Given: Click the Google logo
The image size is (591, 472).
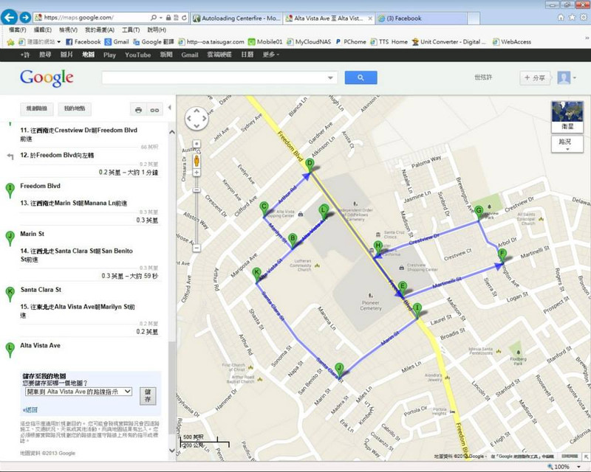Looking at the screenshot, I should [47, 78].
